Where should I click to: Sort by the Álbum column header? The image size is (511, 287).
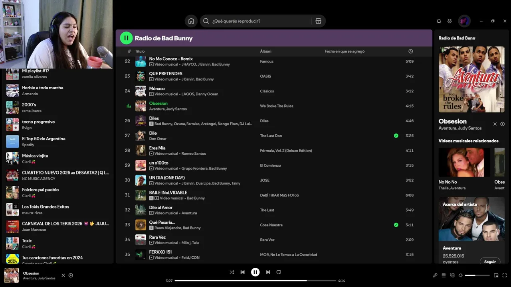coord(265,51)
